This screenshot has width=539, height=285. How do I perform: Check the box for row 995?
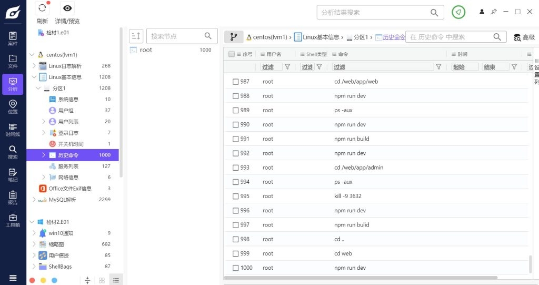236,196
